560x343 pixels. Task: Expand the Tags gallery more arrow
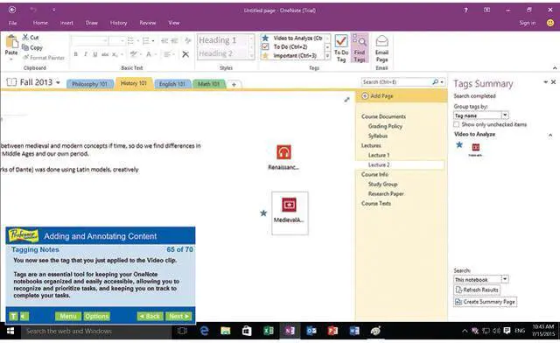point(327,56)
